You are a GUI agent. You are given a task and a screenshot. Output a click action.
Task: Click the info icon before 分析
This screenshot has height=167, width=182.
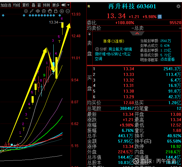tap(97, 49)
